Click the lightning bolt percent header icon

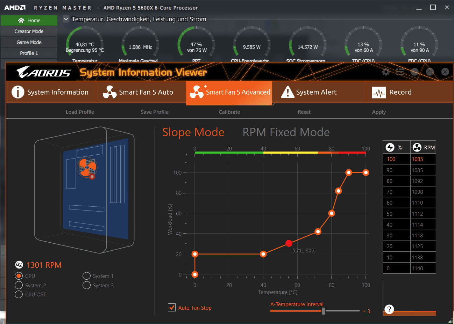pos(390,147)
